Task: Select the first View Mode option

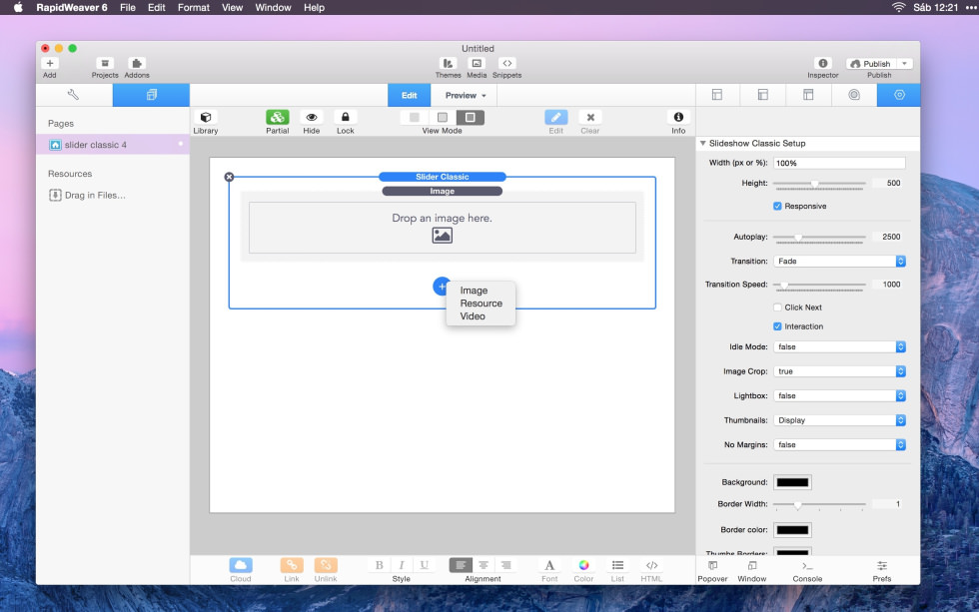Action: (414, 117)
